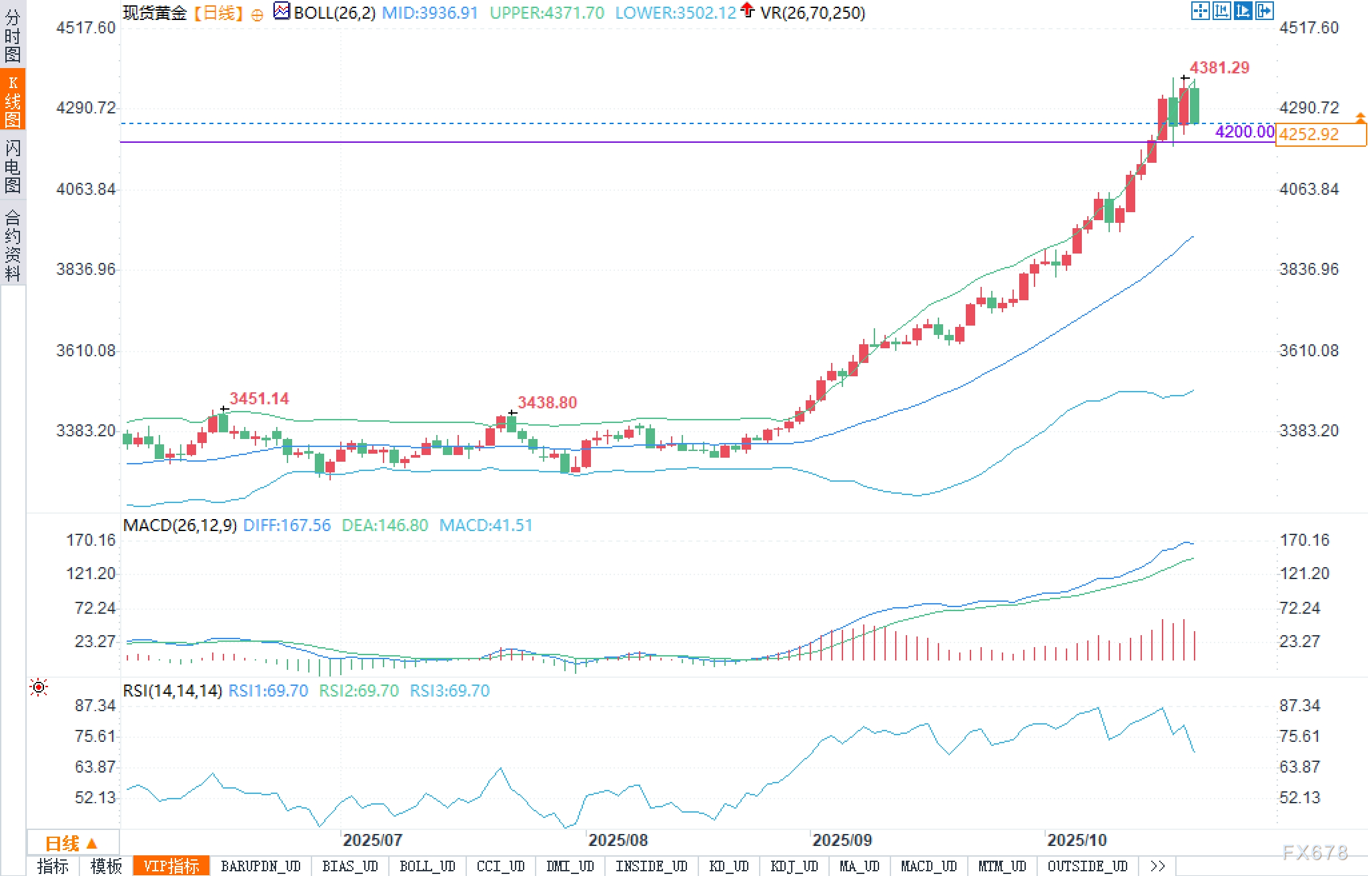The image size is (1368, 876).
Task: Select the MACD_UD indicator button
Action: [x=928, y=866]
